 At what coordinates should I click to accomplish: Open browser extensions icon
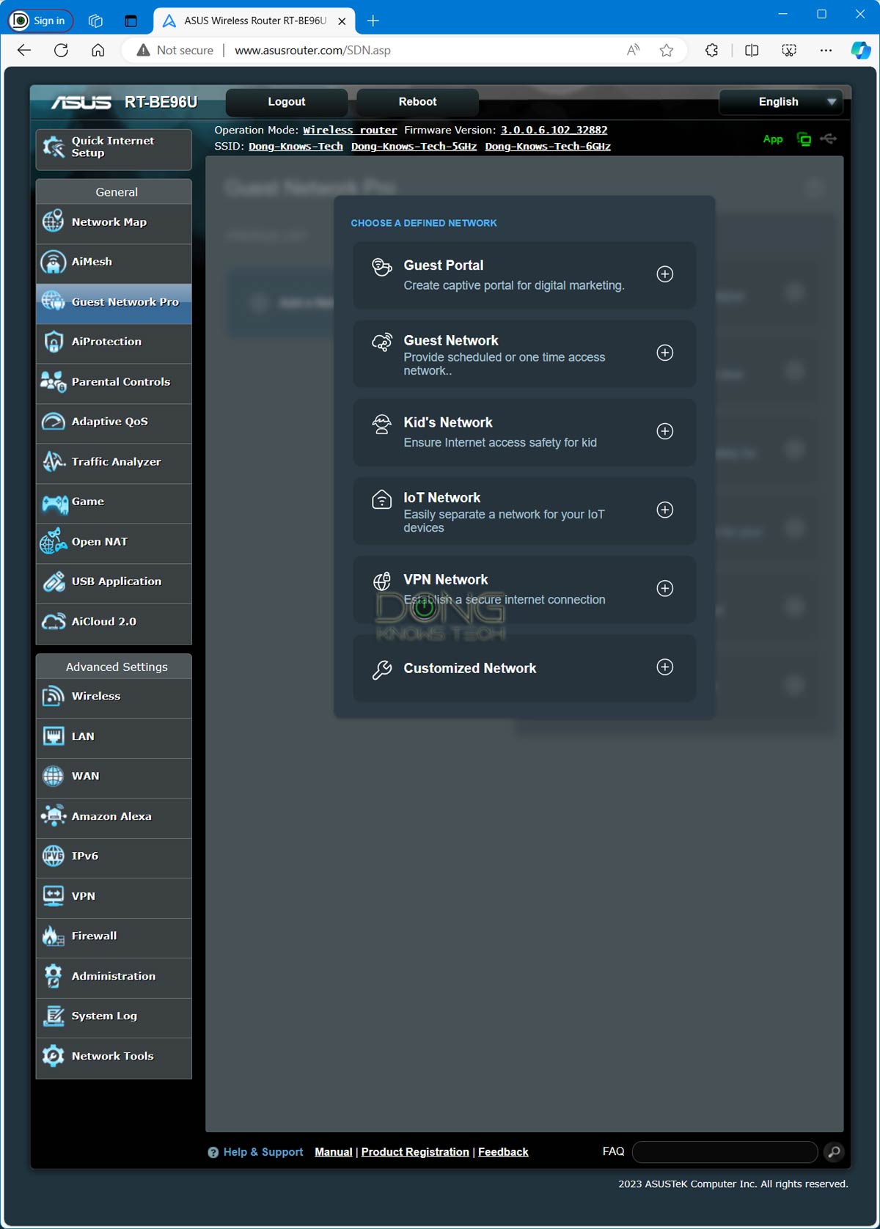click(711, 50)
